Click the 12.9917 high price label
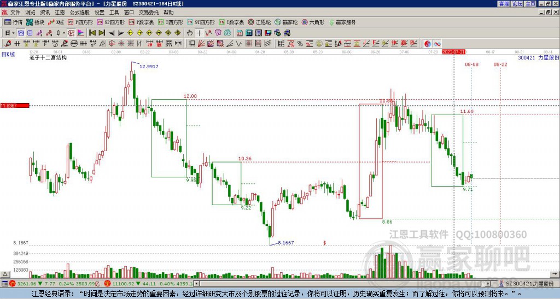 [x=149, y=67]
